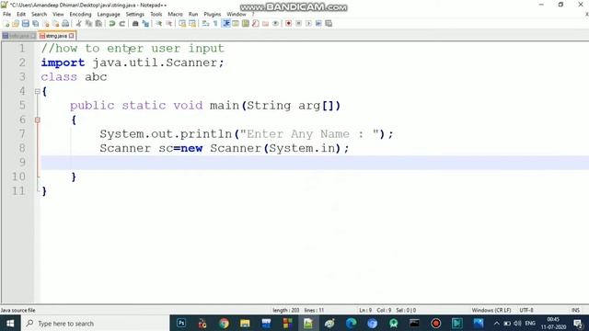This screenshot has height=331, width=589.
Task: Click the line 7 System.out.println statement
Action: click(247, 134)
